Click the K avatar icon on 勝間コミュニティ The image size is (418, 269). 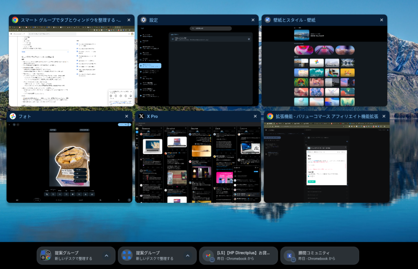[x=289, y=256]
